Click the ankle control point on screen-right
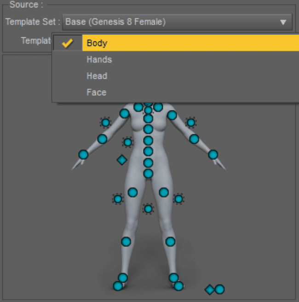 (x=173, y=278)
